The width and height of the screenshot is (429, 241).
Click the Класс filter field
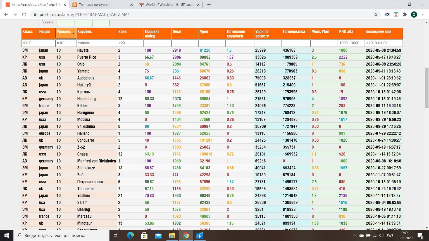pos(30,43)
